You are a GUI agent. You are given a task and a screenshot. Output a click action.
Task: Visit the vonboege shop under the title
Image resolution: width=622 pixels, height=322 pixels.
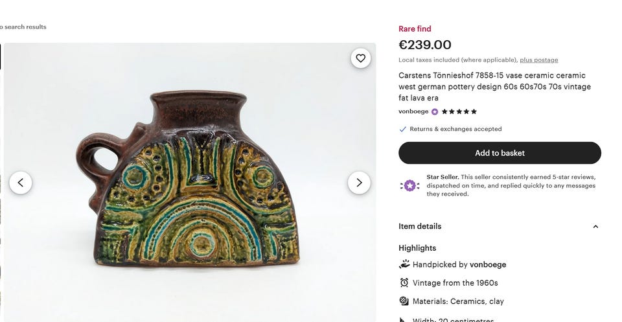coord(413,111)
